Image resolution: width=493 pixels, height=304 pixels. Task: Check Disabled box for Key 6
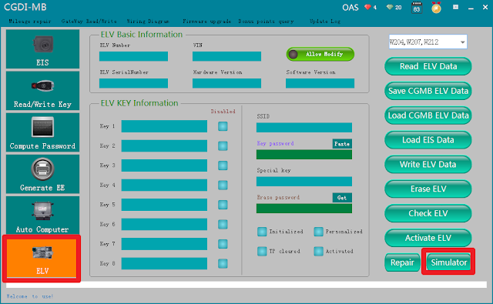point(223,225)
